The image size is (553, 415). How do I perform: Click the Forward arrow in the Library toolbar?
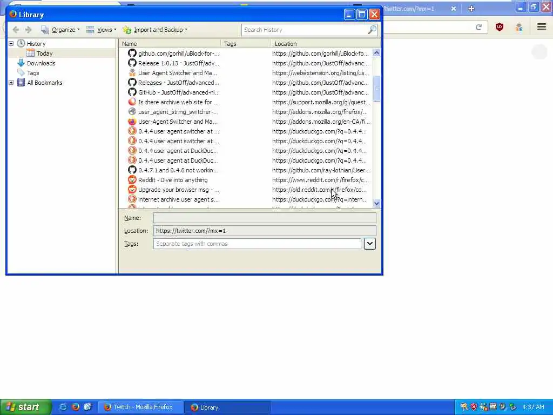[28, 30]
